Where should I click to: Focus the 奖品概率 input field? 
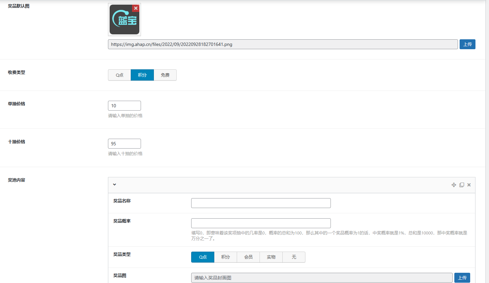point(261,223)
